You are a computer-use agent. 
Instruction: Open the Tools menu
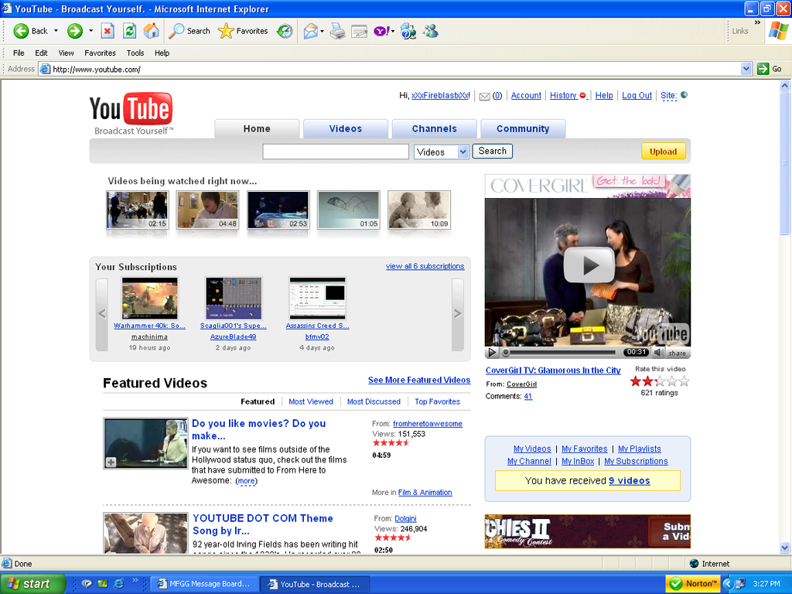coord(135,53)
